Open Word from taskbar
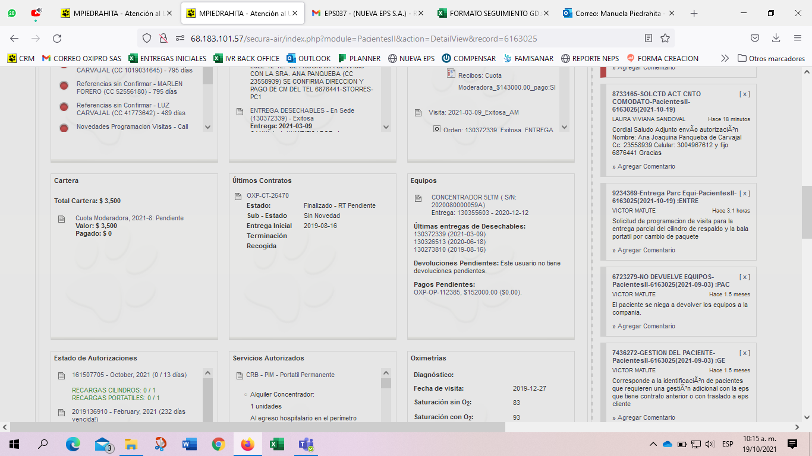 pos(190,444)
